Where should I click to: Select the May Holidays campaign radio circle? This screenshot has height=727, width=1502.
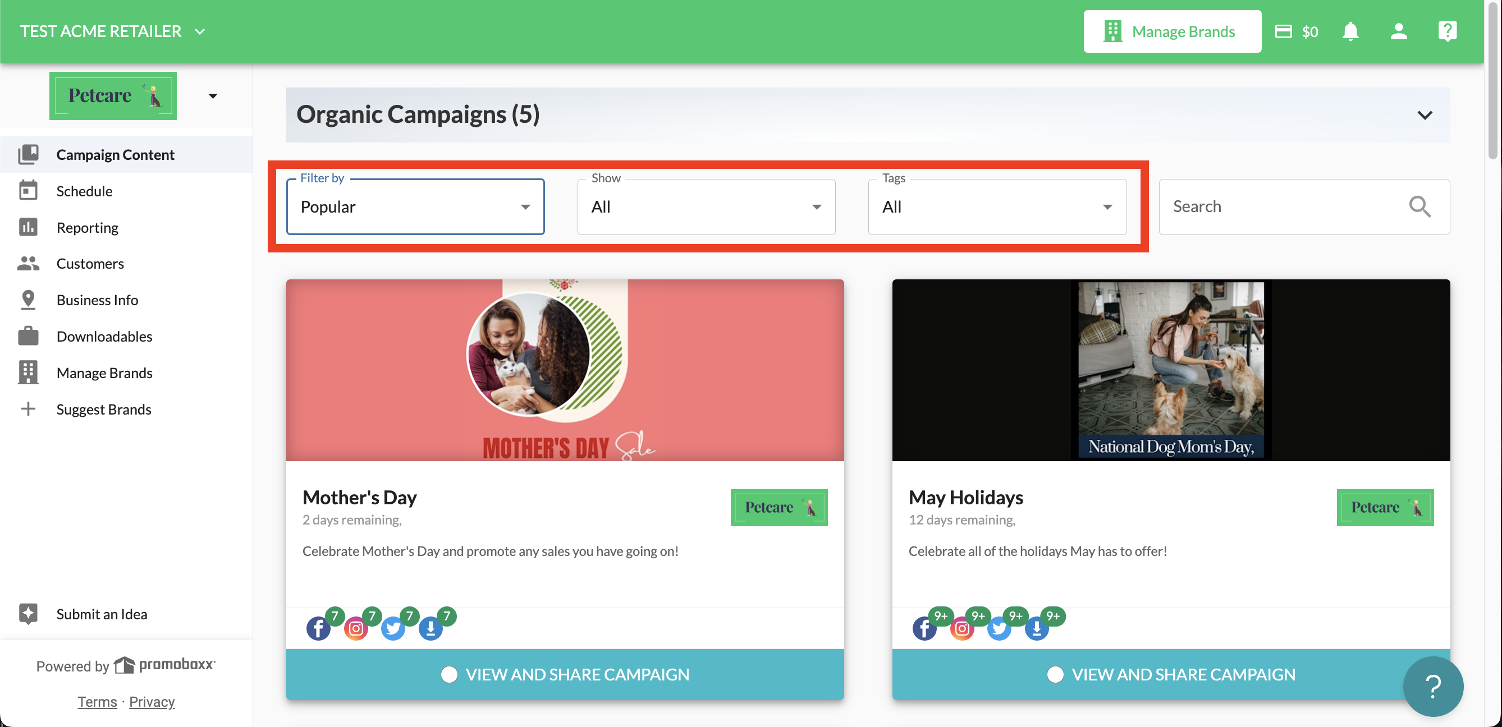tap(1055, 675)
